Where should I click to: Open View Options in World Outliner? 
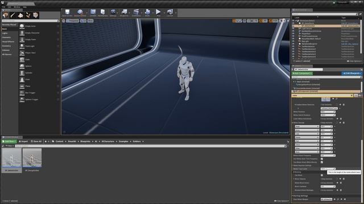(x=354, y=61)
